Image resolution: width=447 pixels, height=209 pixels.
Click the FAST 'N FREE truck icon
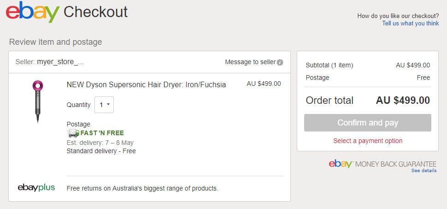pyautogui.click(x=73, y=133)
